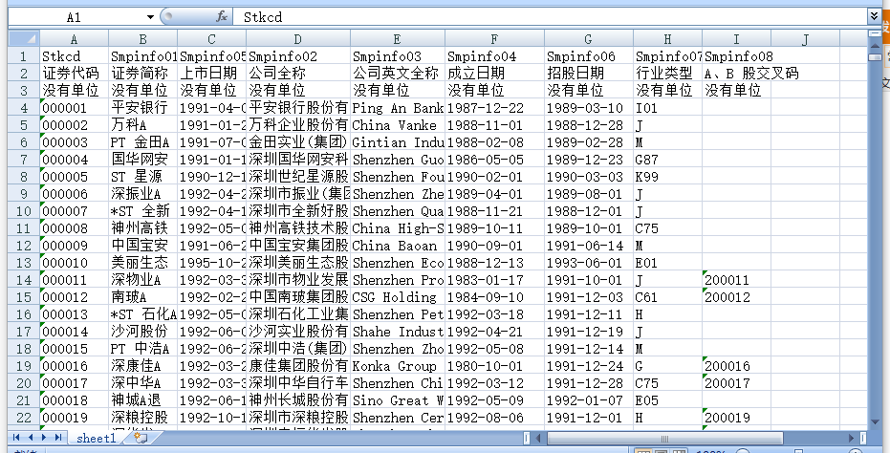
Task: Click the vertical scrollbar down arrow
Action: point(875,421)
